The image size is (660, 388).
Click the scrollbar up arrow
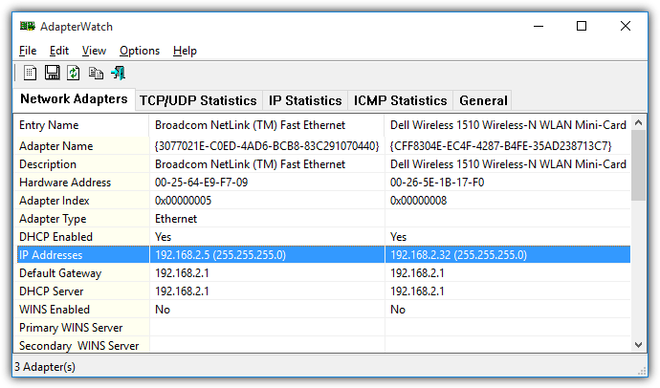point(639,122)
